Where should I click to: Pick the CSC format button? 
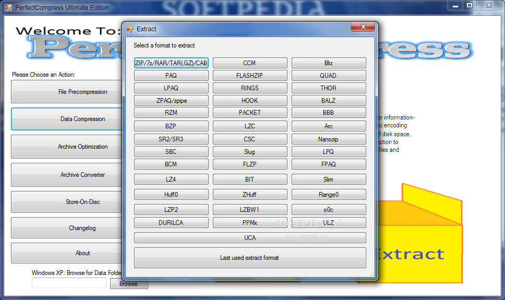coord(250,139)
